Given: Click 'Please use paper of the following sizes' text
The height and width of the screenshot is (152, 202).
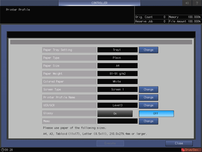Looking at the screenshot, I should pos(75,128).
